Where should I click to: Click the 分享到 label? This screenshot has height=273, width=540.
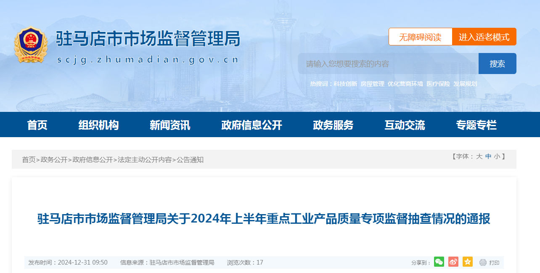(421, 263)
